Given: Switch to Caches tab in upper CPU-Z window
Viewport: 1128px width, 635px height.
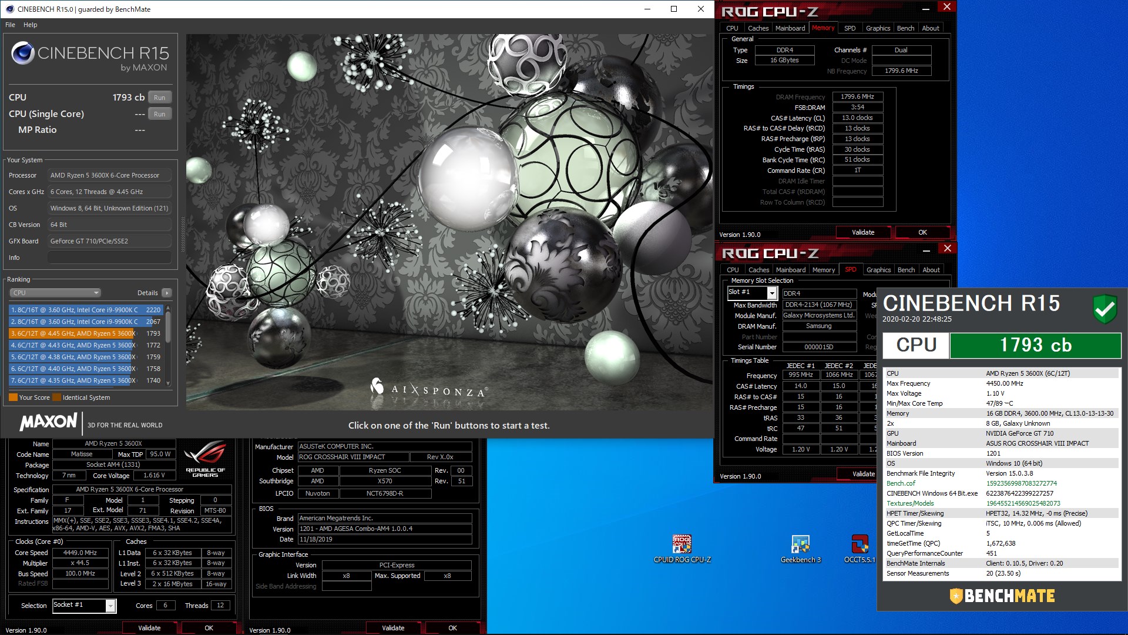Looking at the screenshot, I should pos(758,28).
